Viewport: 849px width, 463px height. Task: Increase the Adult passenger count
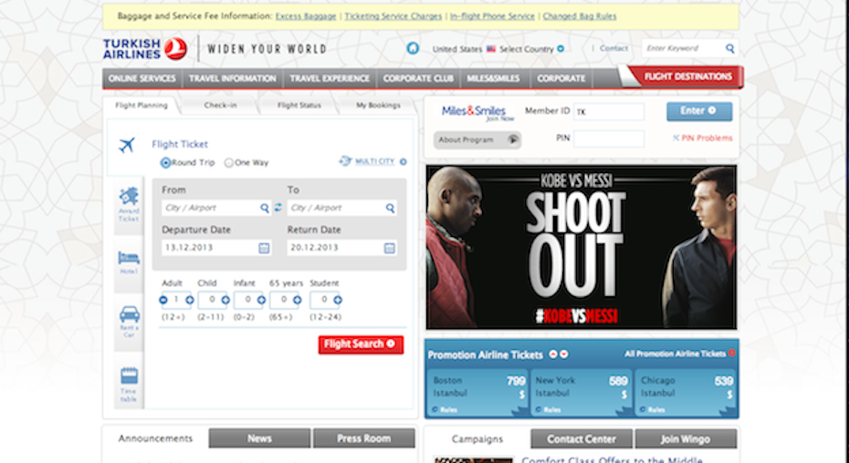190,300
